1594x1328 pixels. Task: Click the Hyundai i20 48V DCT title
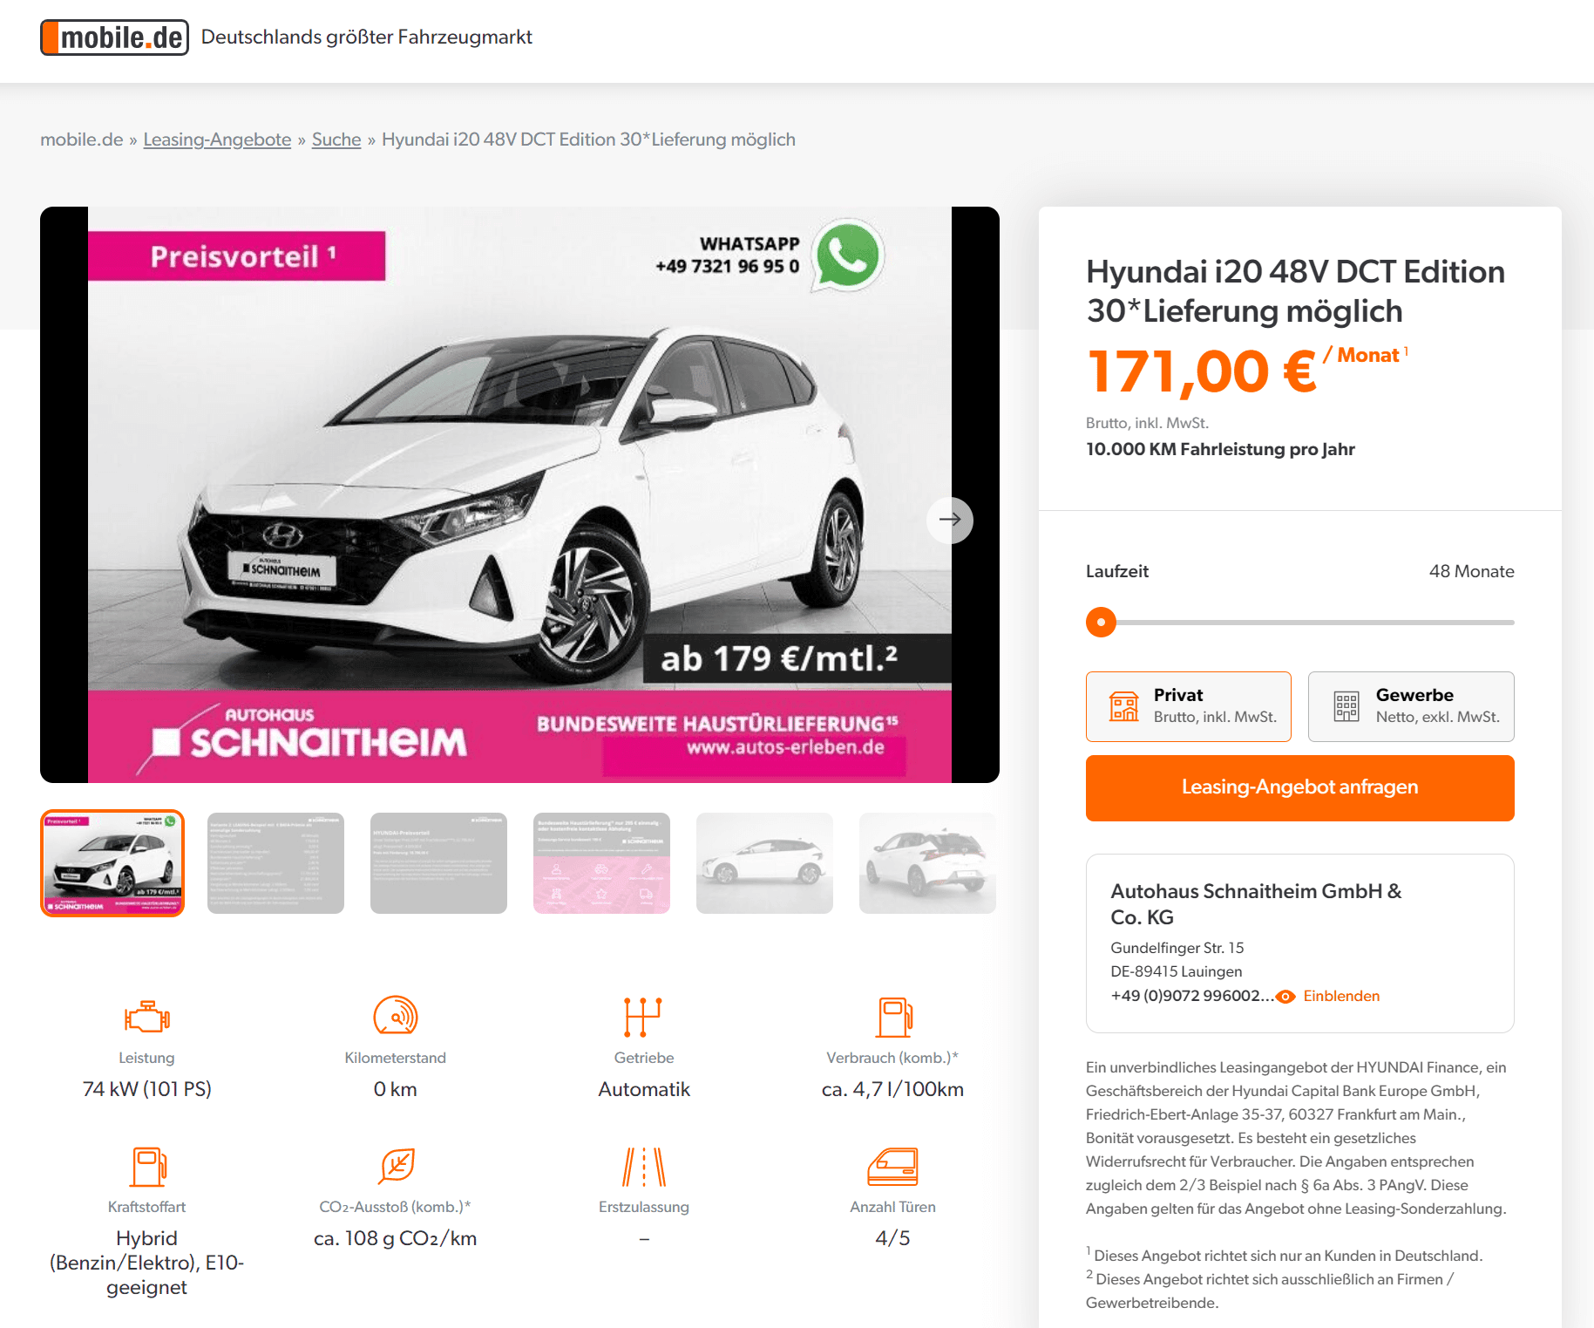pyautogui.click(x=1296, y=291)
